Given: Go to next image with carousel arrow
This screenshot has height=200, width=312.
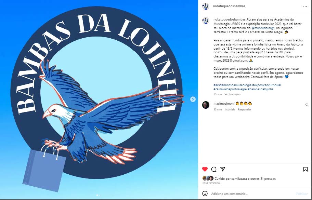Looking at the screenshot, I should [x=193, y=99].
